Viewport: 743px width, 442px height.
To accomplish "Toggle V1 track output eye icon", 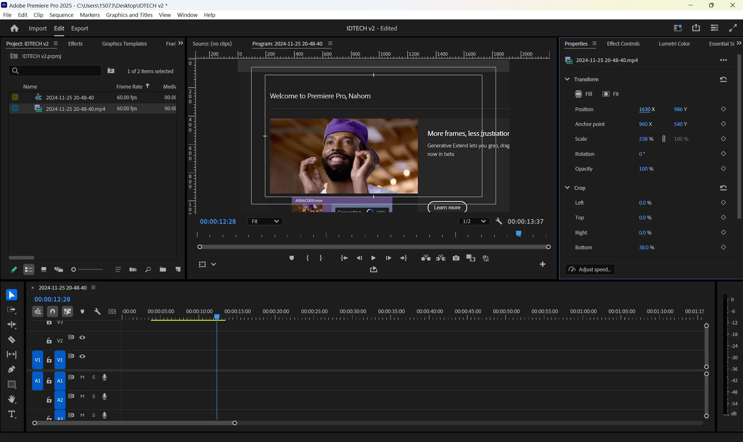I will click(82, 356).
